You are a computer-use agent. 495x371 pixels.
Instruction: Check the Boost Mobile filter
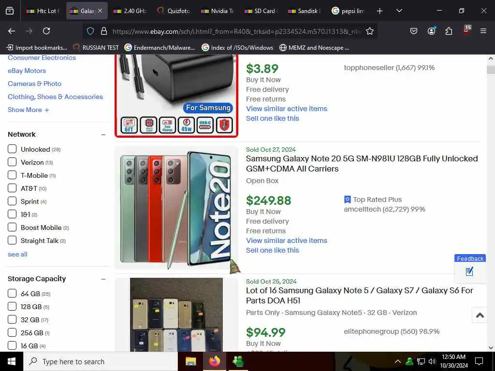12,228
